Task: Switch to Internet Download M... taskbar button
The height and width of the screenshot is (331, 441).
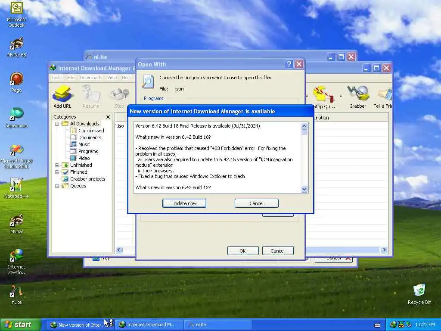Action: click(x=149, y=325)
